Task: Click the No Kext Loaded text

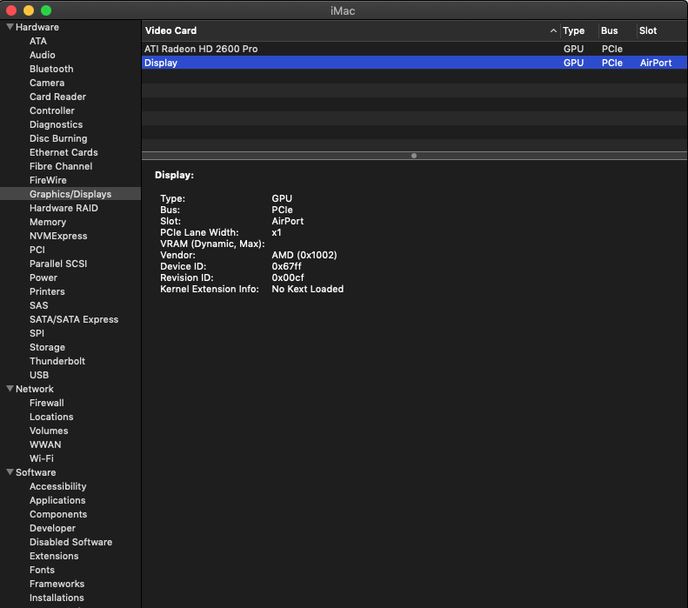Action: point(308,289)
